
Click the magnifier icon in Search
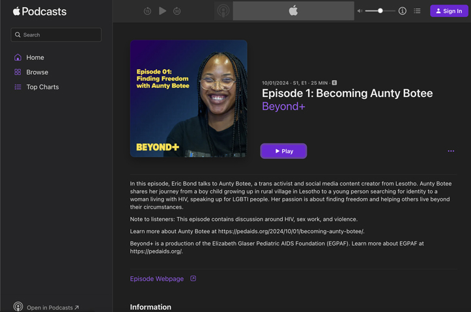18,35
